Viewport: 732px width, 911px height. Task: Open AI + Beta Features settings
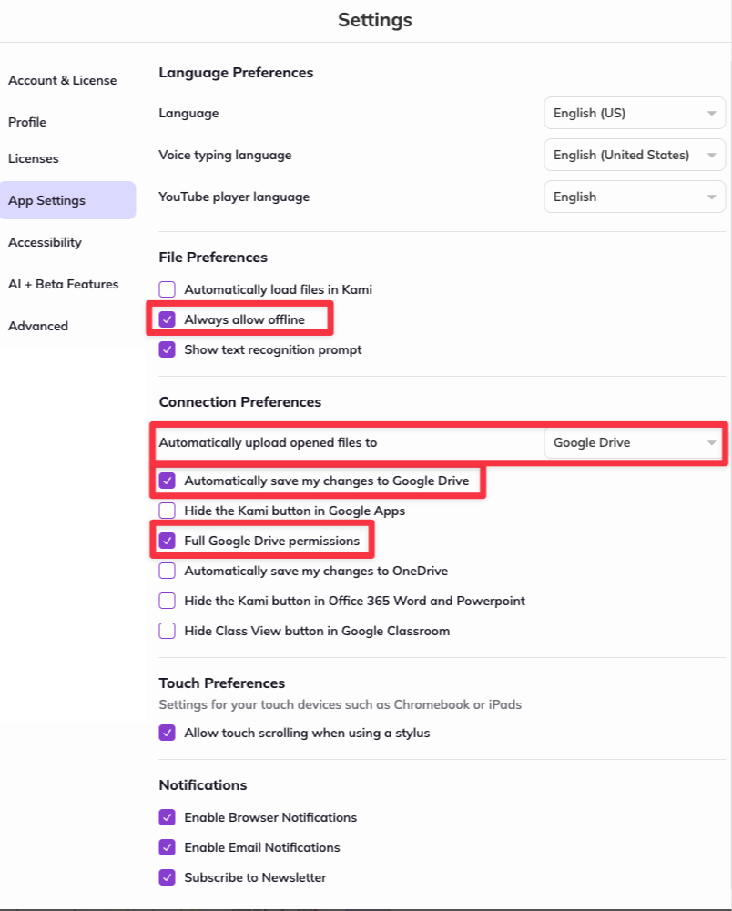(64, 284)
